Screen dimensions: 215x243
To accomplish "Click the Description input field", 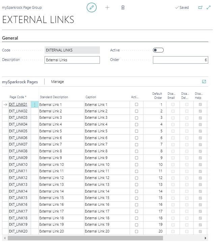I will (72, 60).
